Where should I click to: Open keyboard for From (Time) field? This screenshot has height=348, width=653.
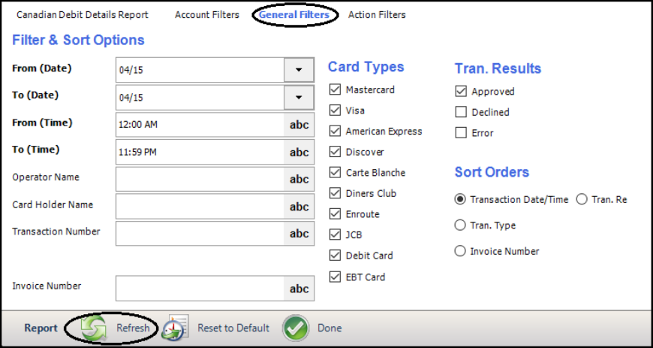pos(299,125)
